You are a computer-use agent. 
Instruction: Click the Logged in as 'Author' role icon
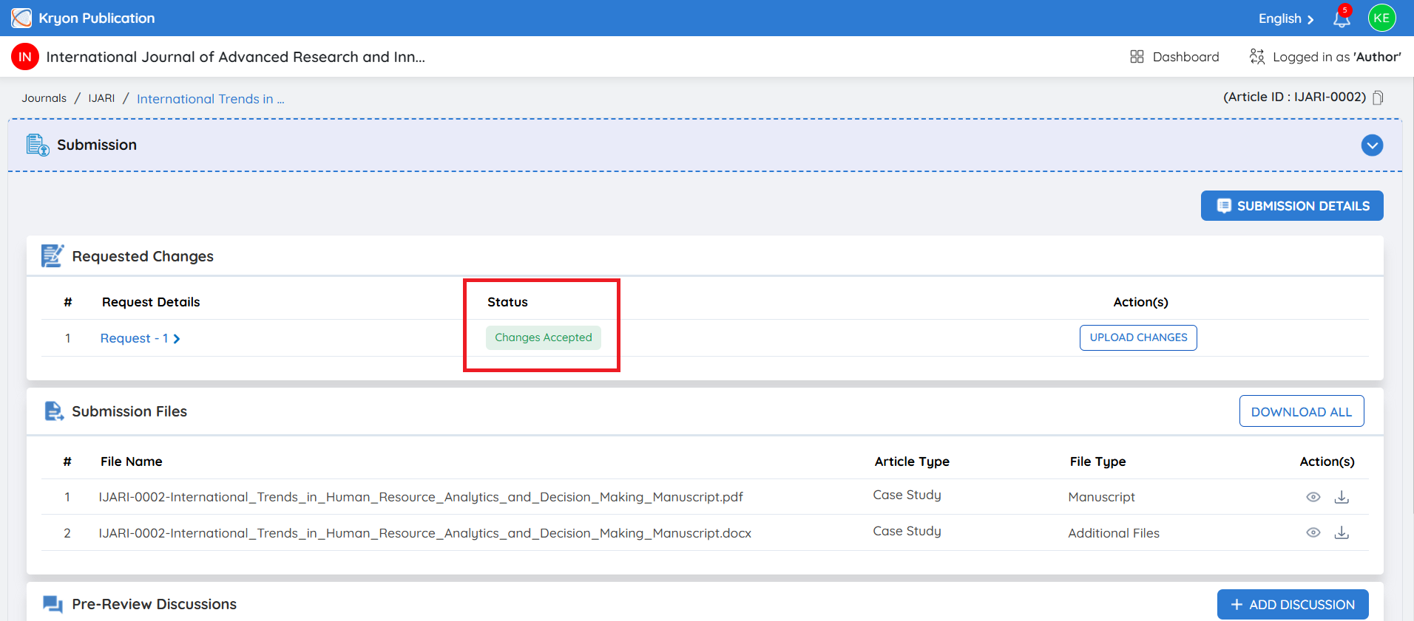[1256, 57]
